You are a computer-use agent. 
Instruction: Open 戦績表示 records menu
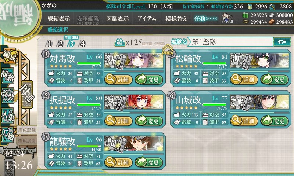point(59,18)
